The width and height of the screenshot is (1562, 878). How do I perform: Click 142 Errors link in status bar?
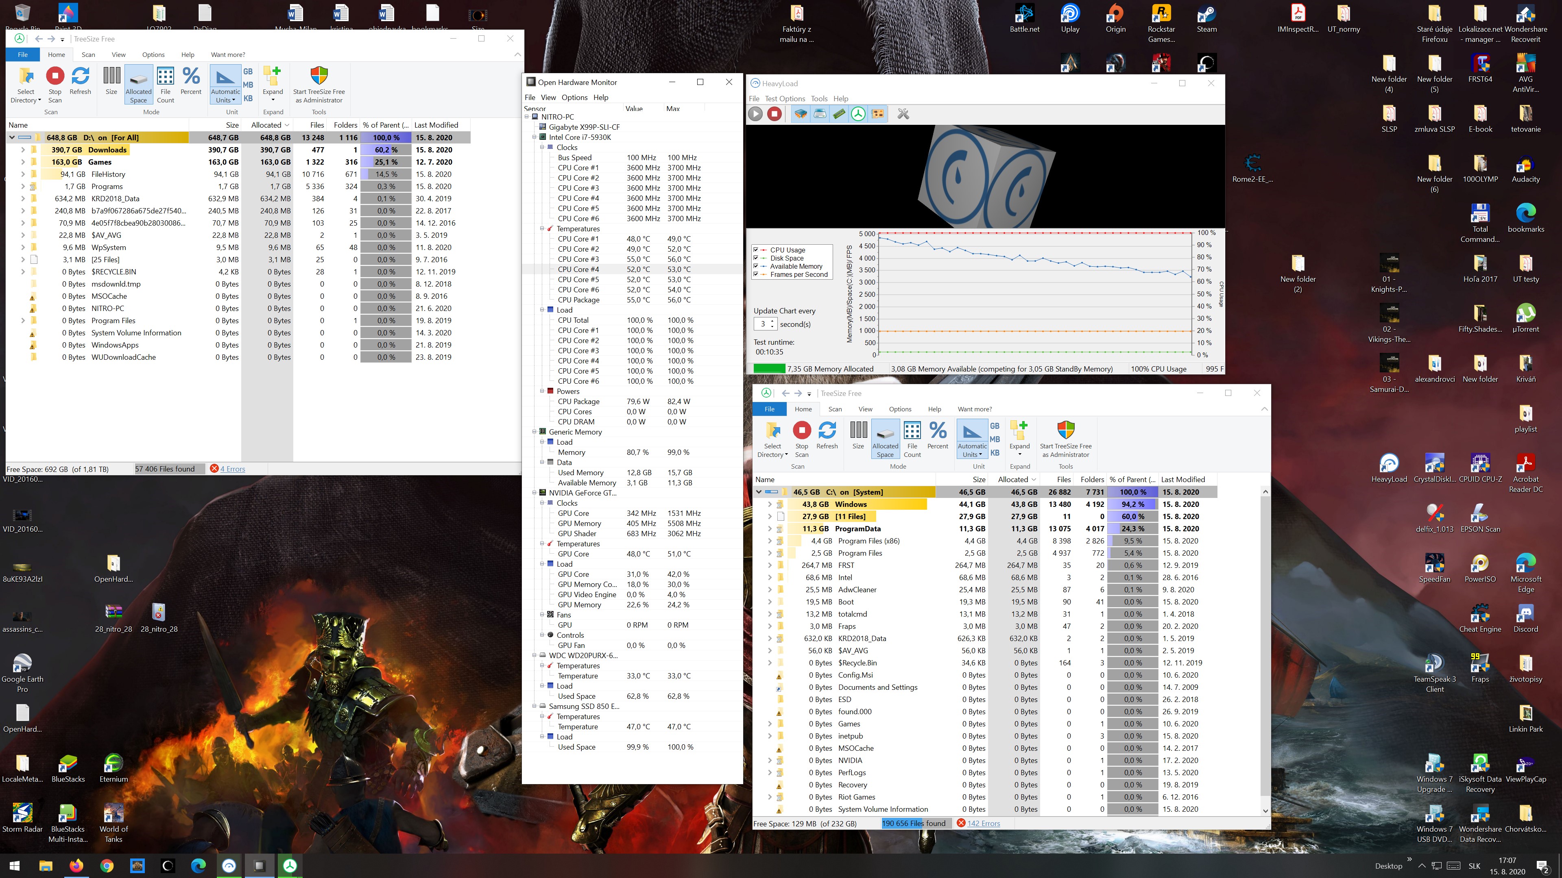[983, 824]
